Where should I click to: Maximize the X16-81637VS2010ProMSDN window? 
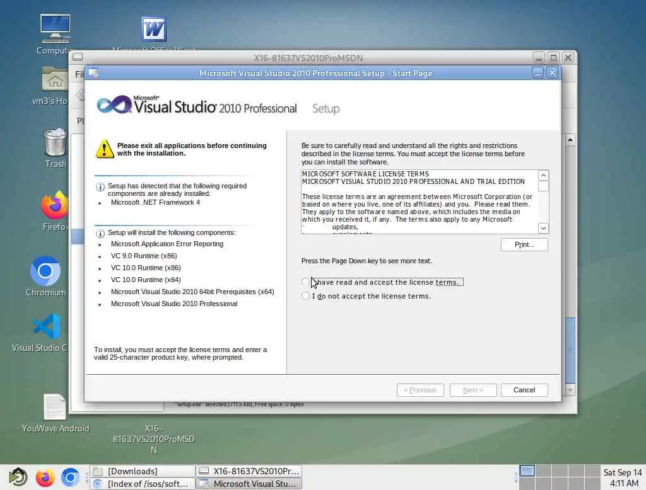pyautogui.click(x=553, y=57)
